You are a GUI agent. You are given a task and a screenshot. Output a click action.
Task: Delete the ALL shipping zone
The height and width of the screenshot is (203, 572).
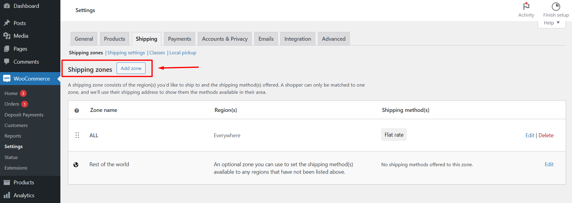(546, 135)
